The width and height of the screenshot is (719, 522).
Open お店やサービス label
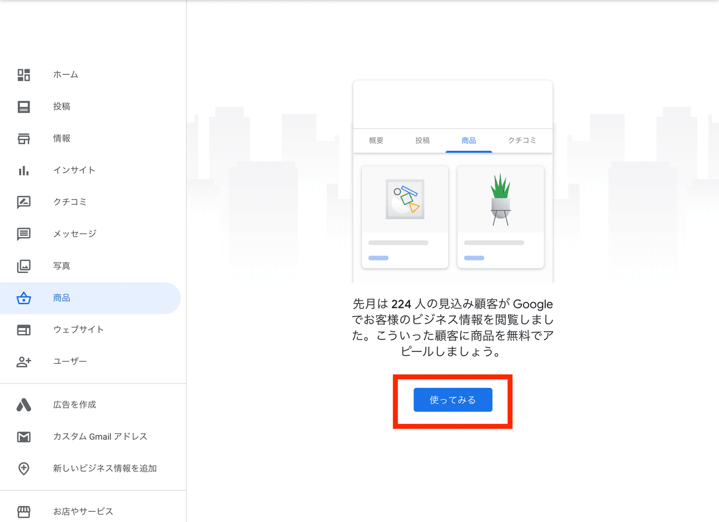[x=83, y=512]
